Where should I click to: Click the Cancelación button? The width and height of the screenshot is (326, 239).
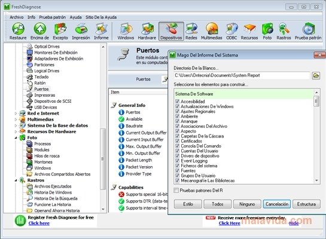[277, 204]
